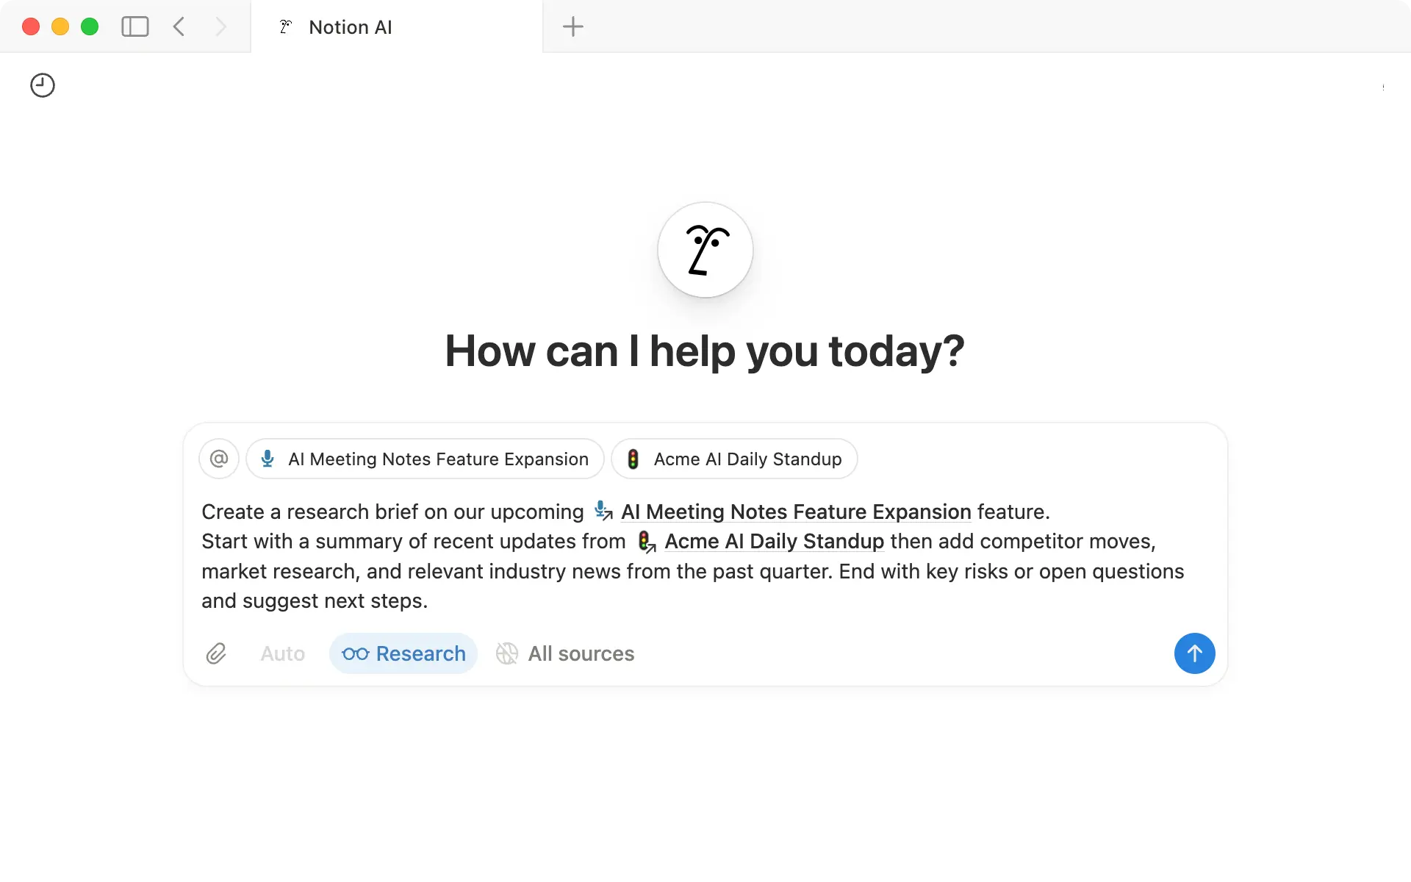
Task: Toggle Research mode off
Action: [x=403, y=653]
